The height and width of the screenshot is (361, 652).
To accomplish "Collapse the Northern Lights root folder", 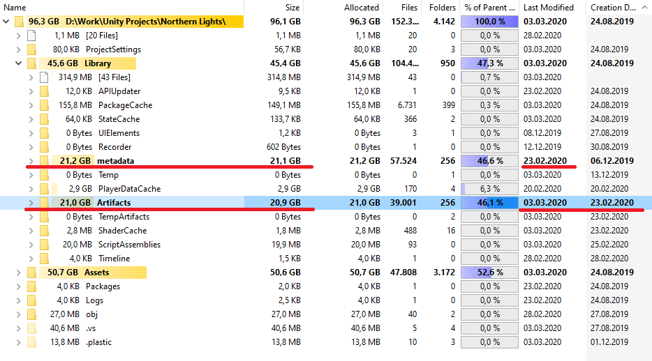I will 6,22.
